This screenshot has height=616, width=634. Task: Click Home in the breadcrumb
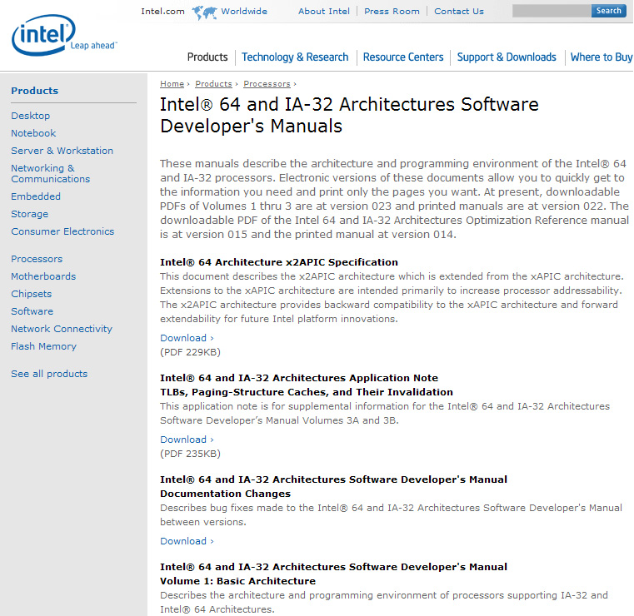172,84
